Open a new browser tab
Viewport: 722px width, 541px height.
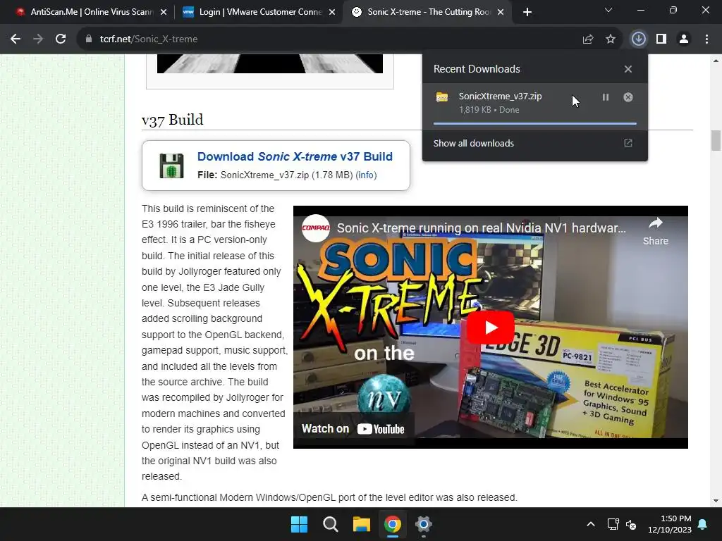point(527,12)
